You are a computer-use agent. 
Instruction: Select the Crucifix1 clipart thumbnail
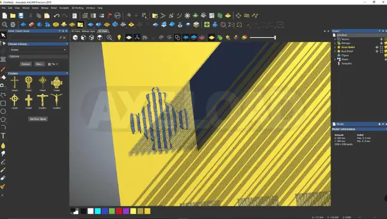pos(43,101)
